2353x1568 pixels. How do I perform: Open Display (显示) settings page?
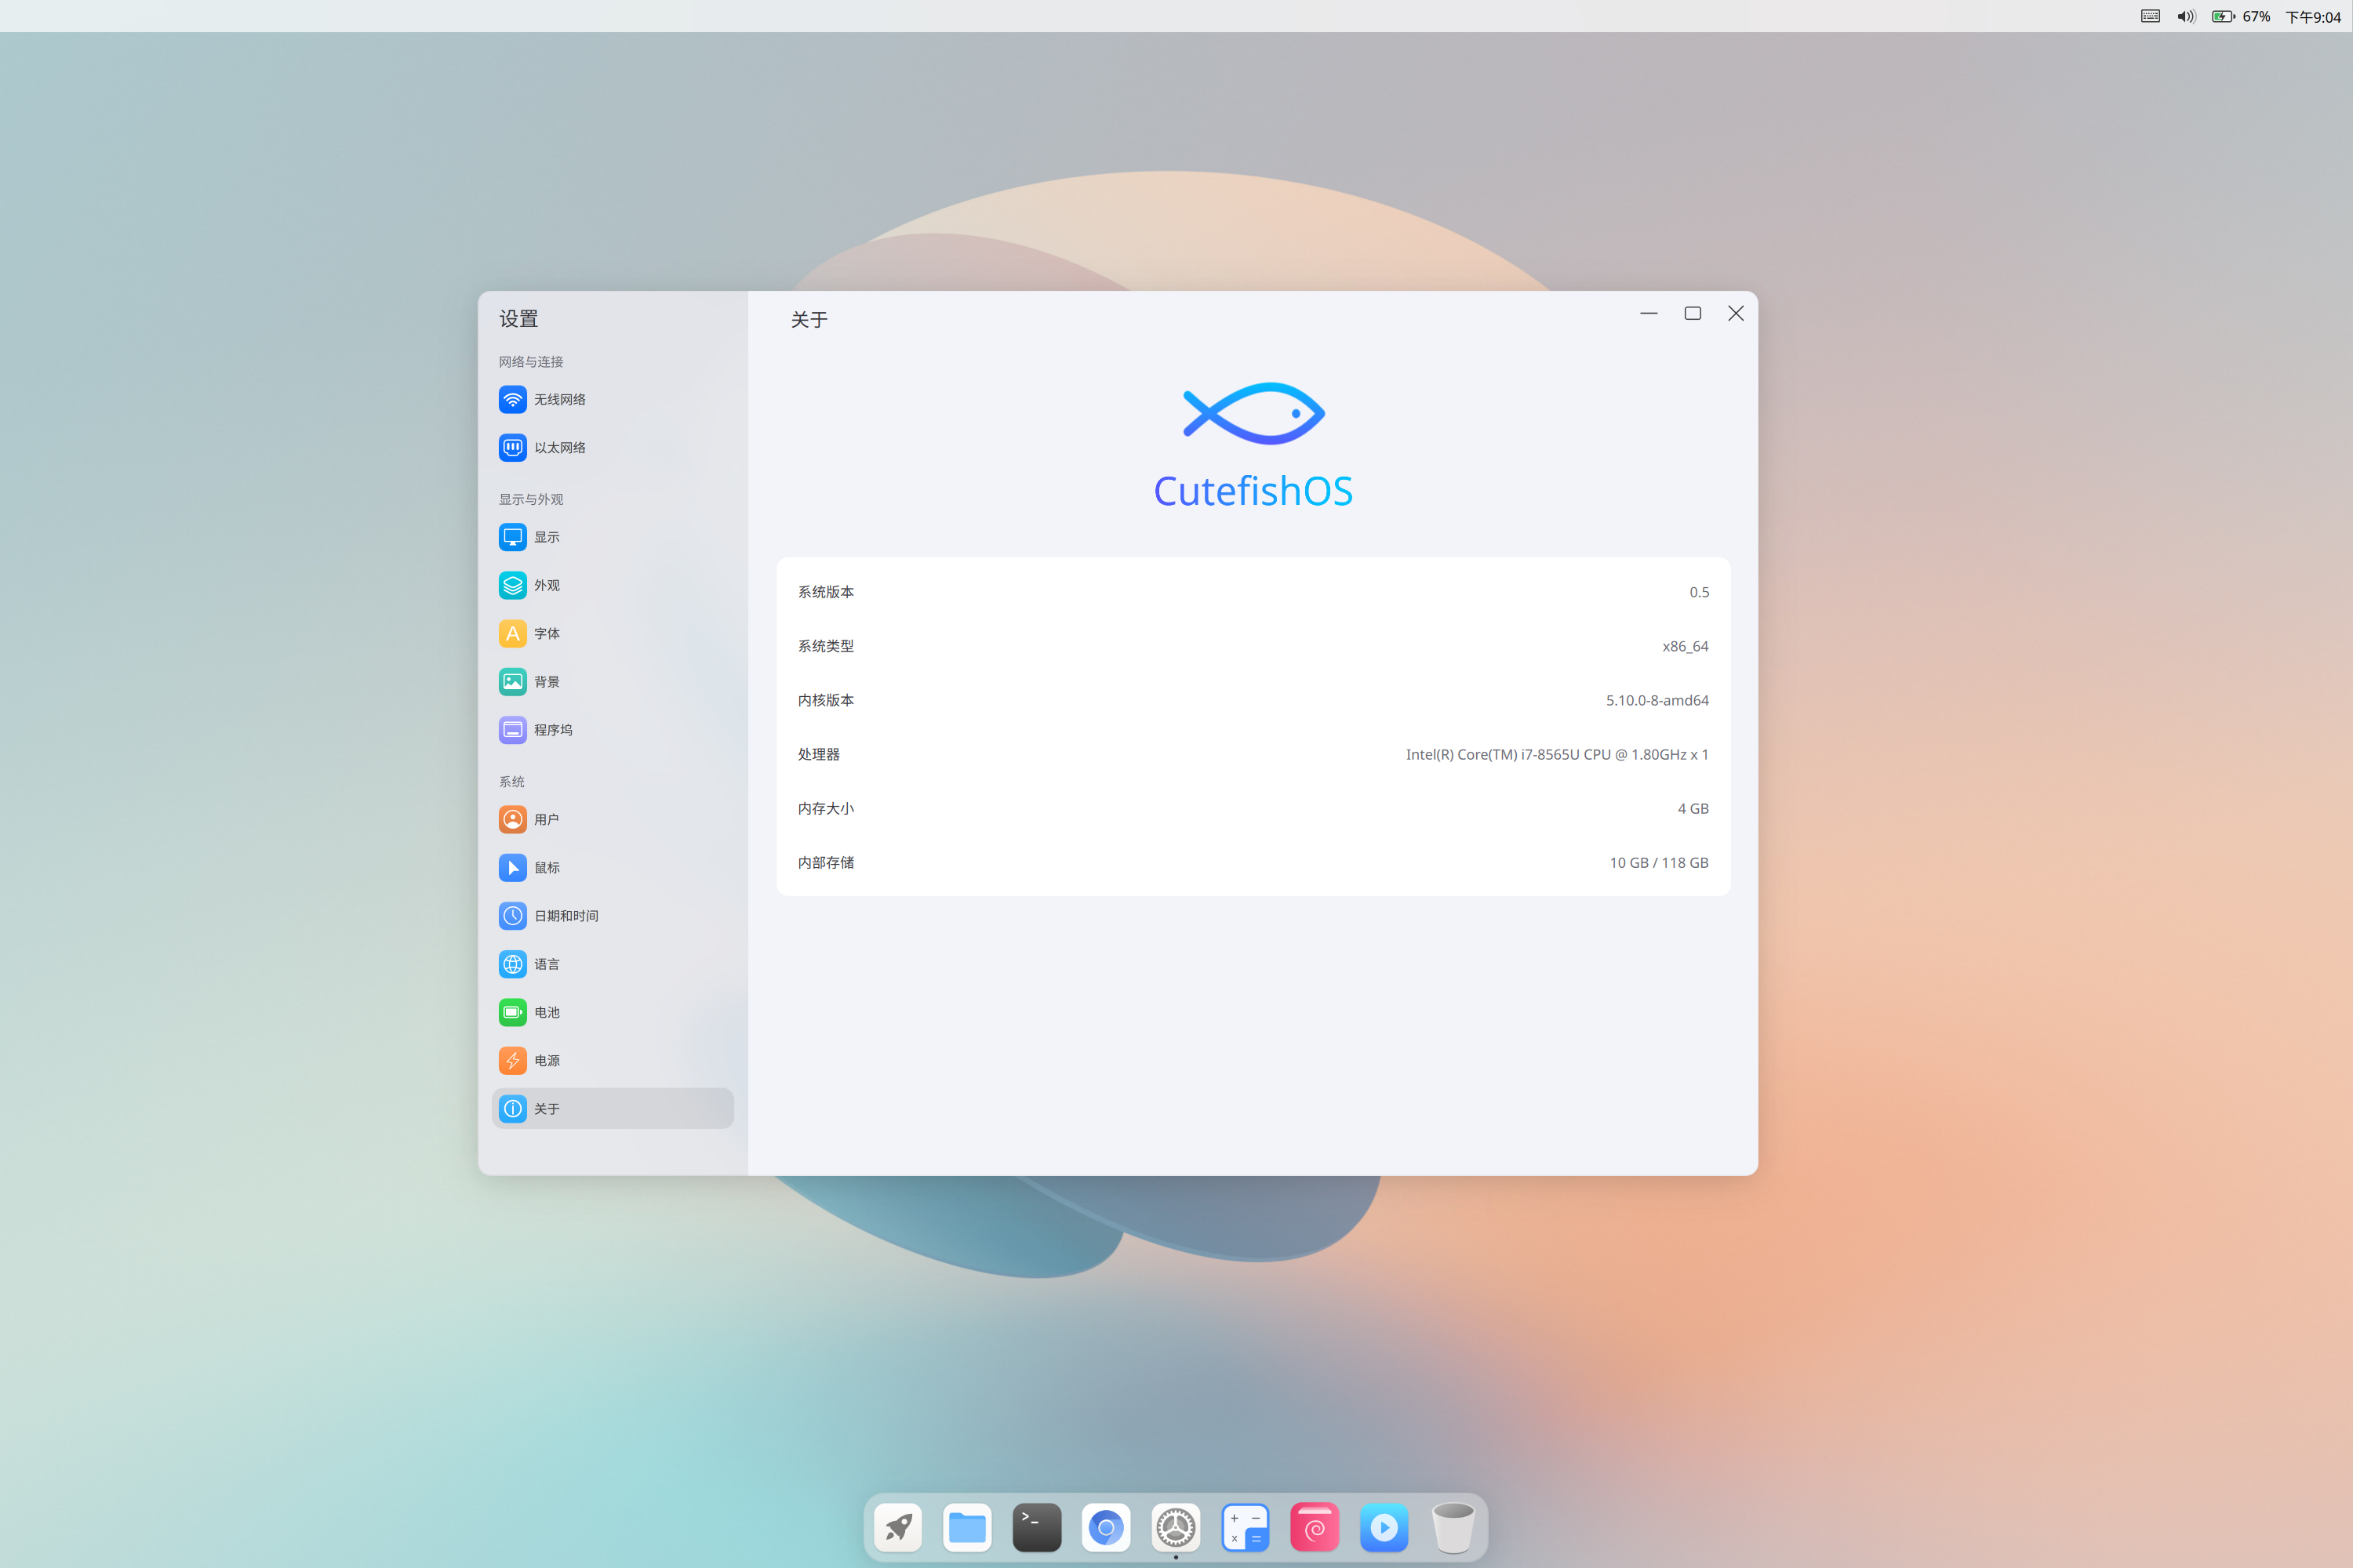(546, 537)
